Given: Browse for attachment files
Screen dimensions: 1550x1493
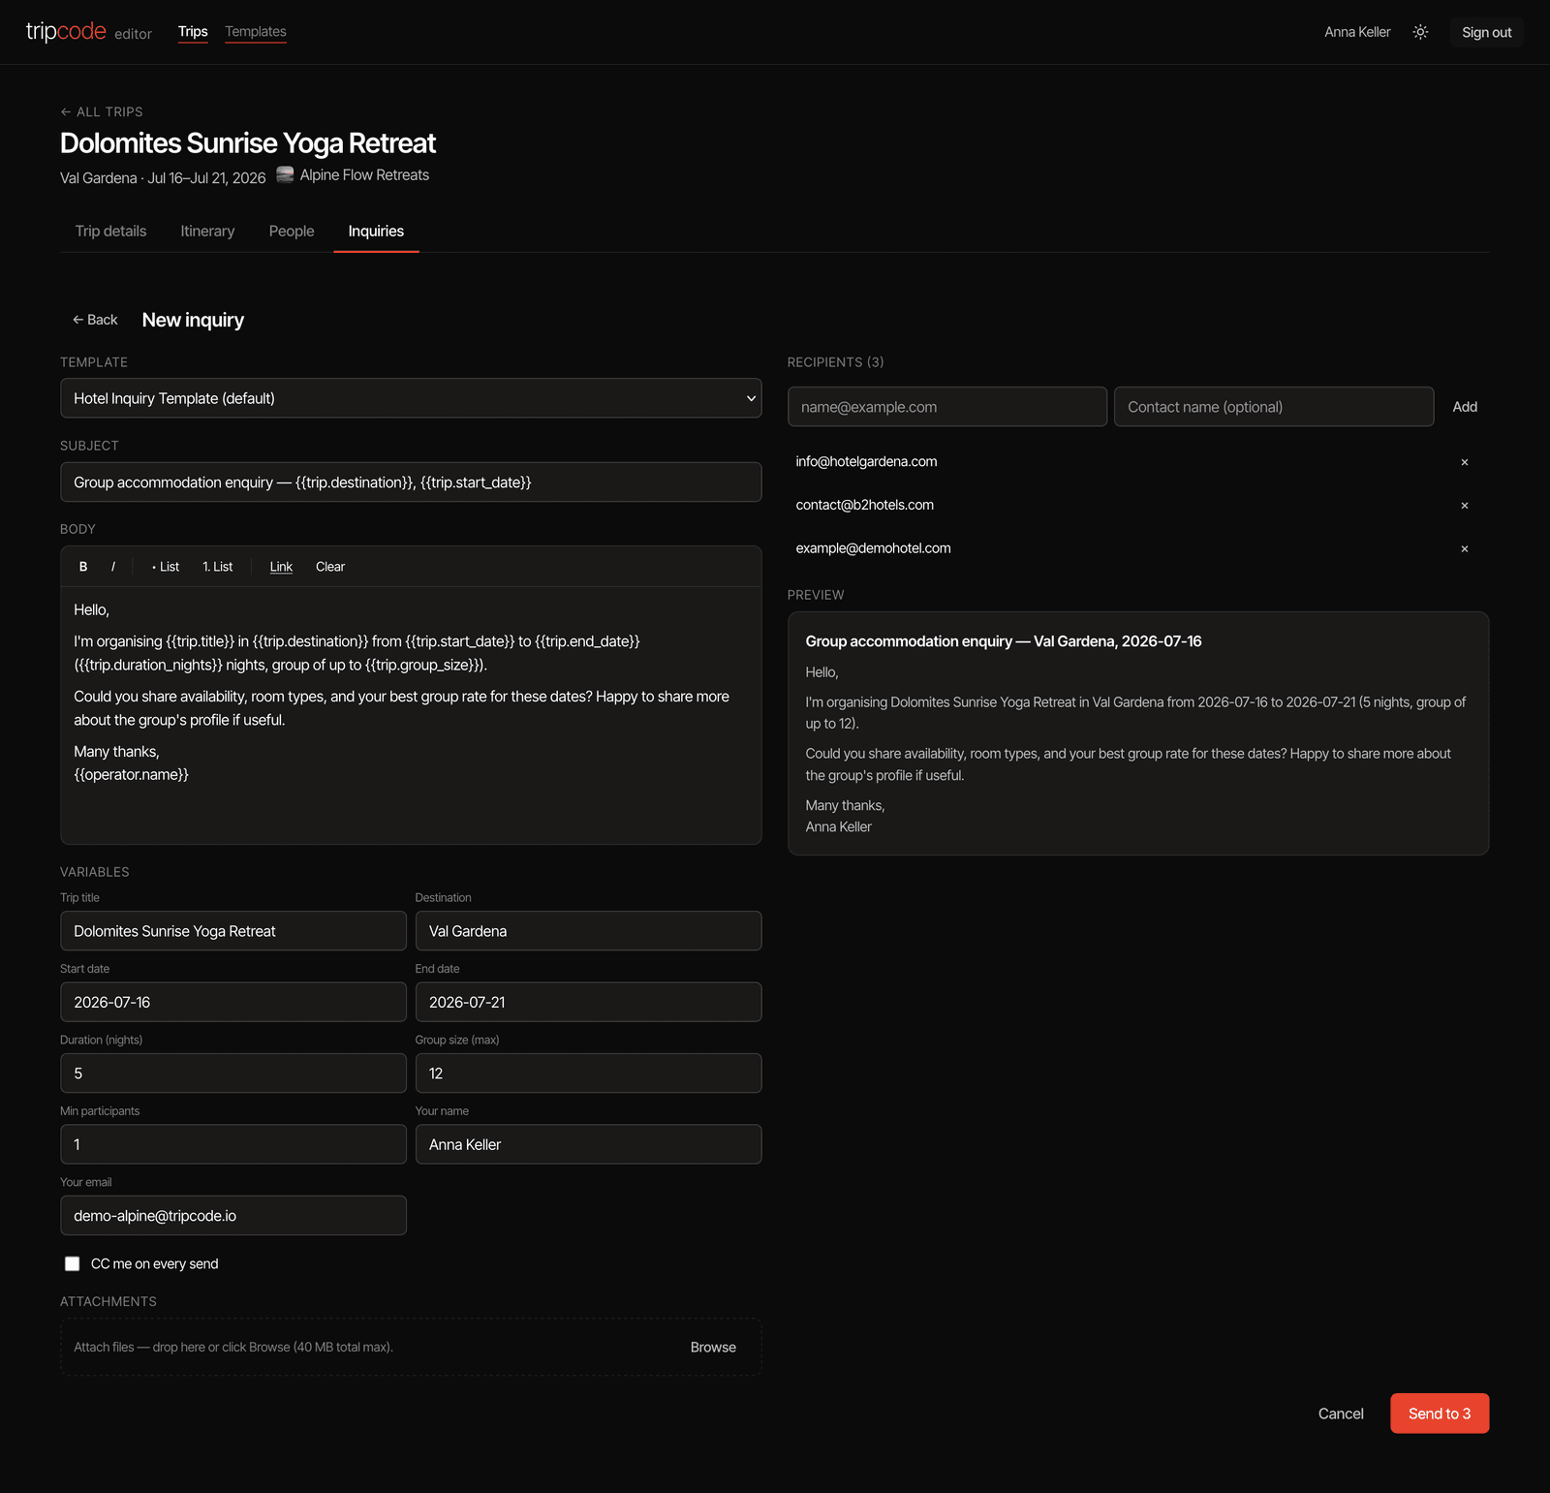Looking at the screenshot, I should [713, 1348].
